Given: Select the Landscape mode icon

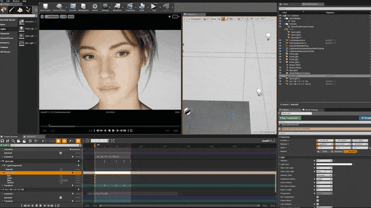Looking at the screenshot, I should [20, 10].
